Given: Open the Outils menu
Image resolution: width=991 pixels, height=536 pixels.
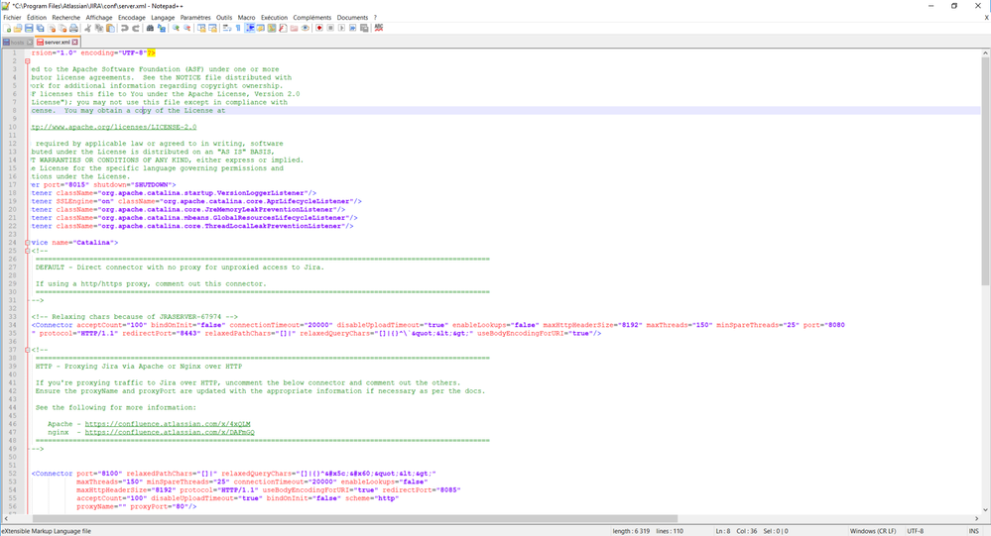Looking at the screenshot, I should pos(224,18).
